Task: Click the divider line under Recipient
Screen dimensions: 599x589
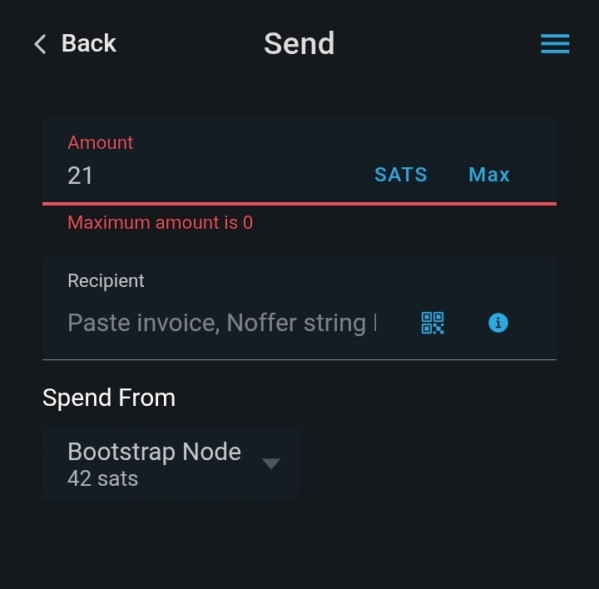Action: [299, 359]
